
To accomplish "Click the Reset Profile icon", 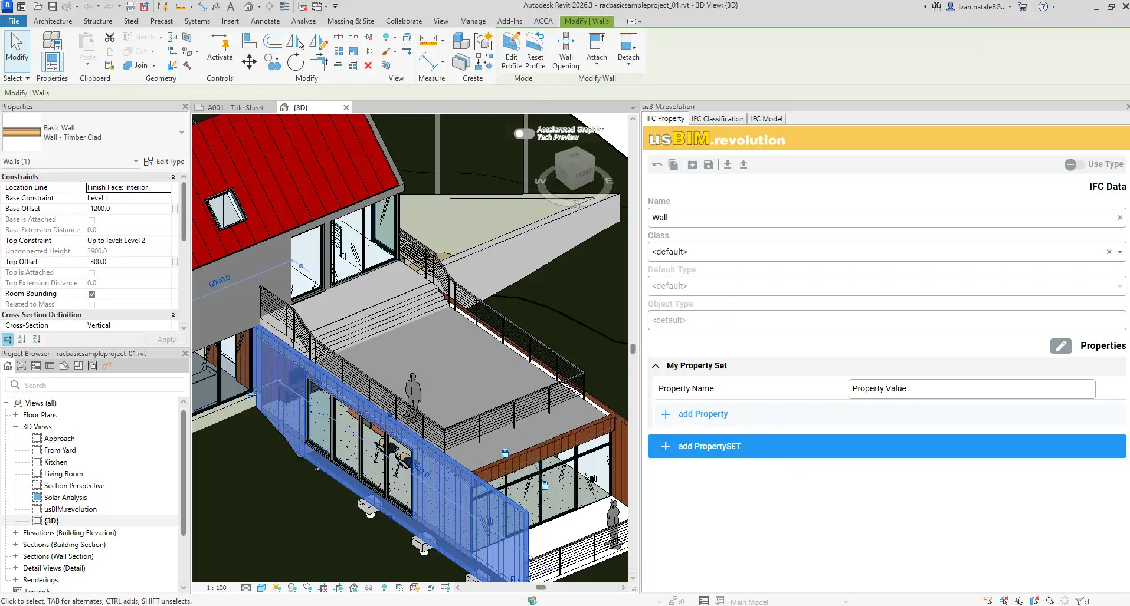I will click(535, 51).
